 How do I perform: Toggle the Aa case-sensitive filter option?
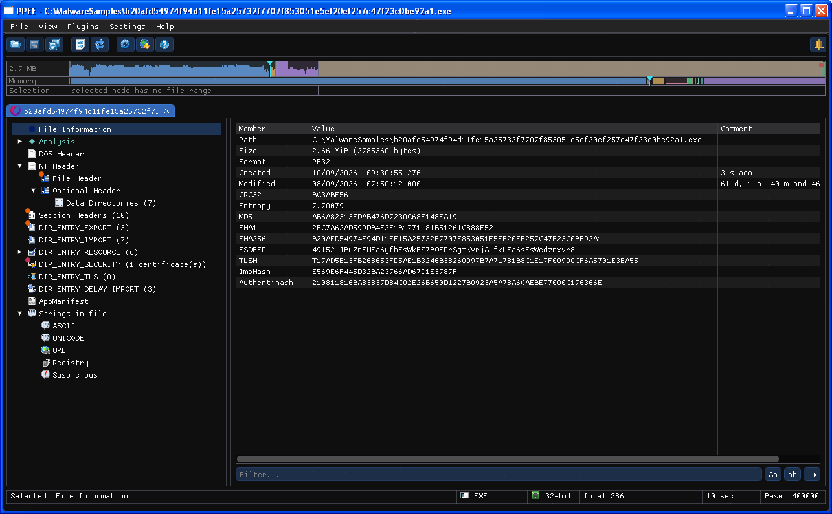(x=773, y=475)
